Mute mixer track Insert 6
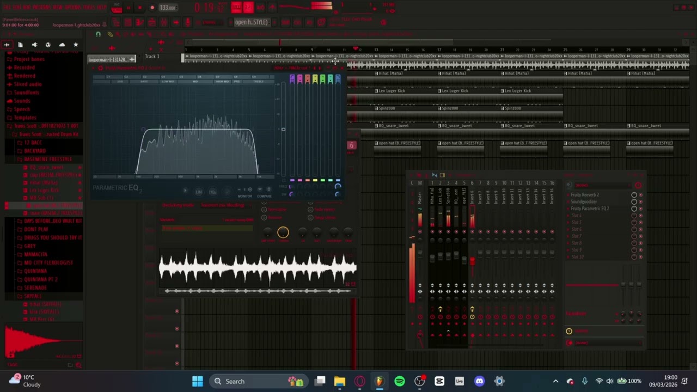Image resolution: width=697 pixels, height=392 pixels. point(472,231)
